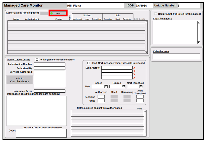The width and height of the screenshot is (207, 142).
Task: Click the authorizations list scroll-down arrow
Action: pyautogui.click(x=146, y=52)
